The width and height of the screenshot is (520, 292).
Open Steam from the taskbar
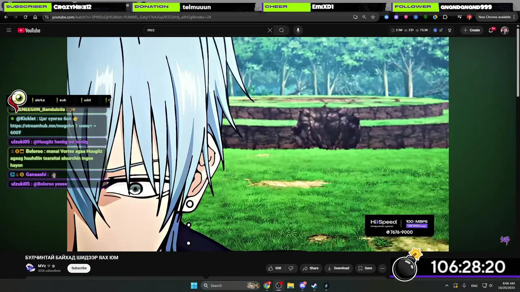coord(314,286)
